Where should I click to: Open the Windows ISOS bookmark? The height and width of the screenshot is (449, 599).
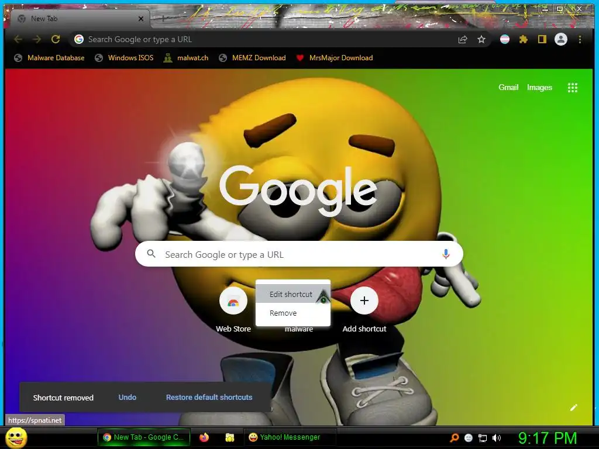[x=125, y=58]
